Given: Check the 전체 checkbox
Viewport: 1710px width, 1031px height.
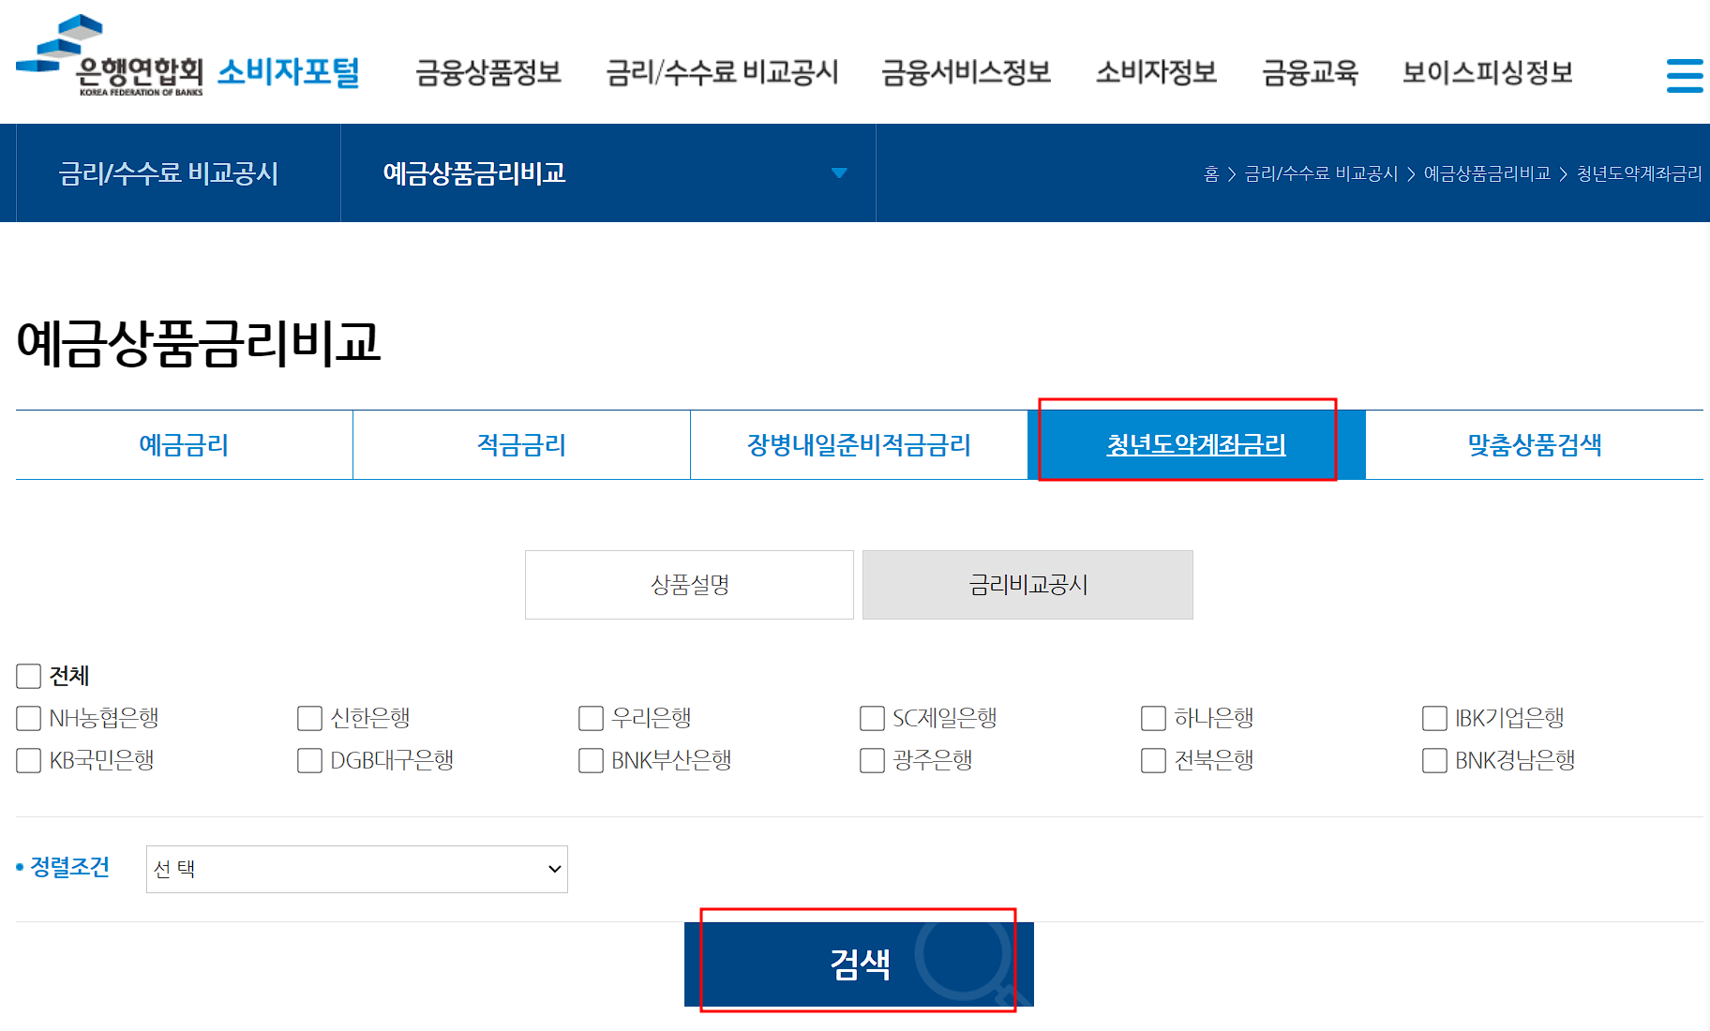Looking at the screenshot, I should click(28, 676).
